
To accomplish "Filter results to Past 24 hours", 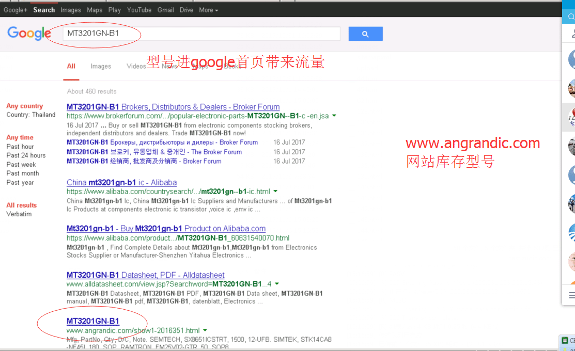I will [x=26, y=155].
